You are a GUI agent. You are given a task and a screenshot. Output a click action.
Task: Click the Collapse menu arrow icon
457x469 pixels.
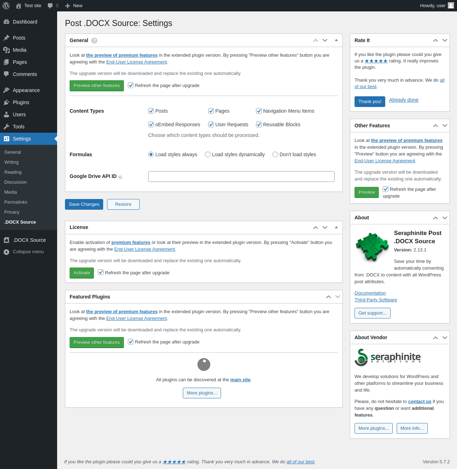[x=6, y=252]
